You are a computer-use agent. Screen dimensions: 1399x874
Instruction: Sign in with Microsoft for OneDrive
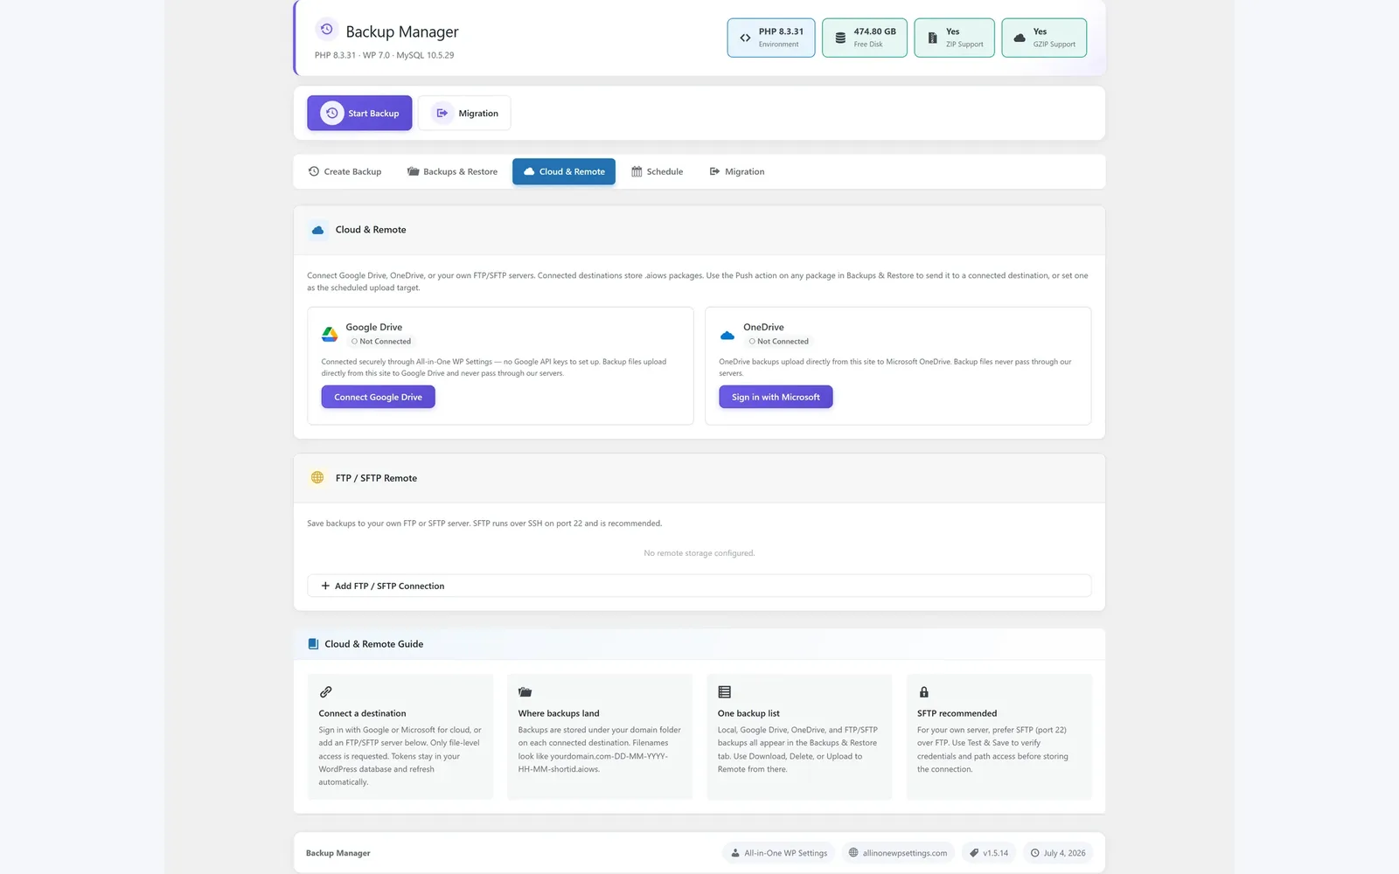[x=776, y=397]
